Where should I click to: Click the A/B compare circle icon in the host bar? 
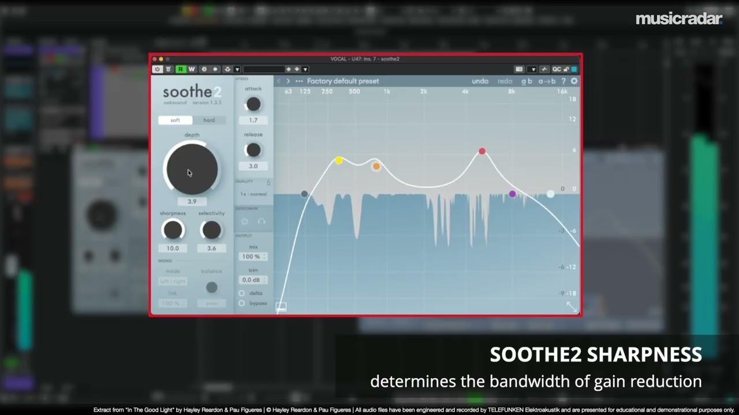coord(204,69)
